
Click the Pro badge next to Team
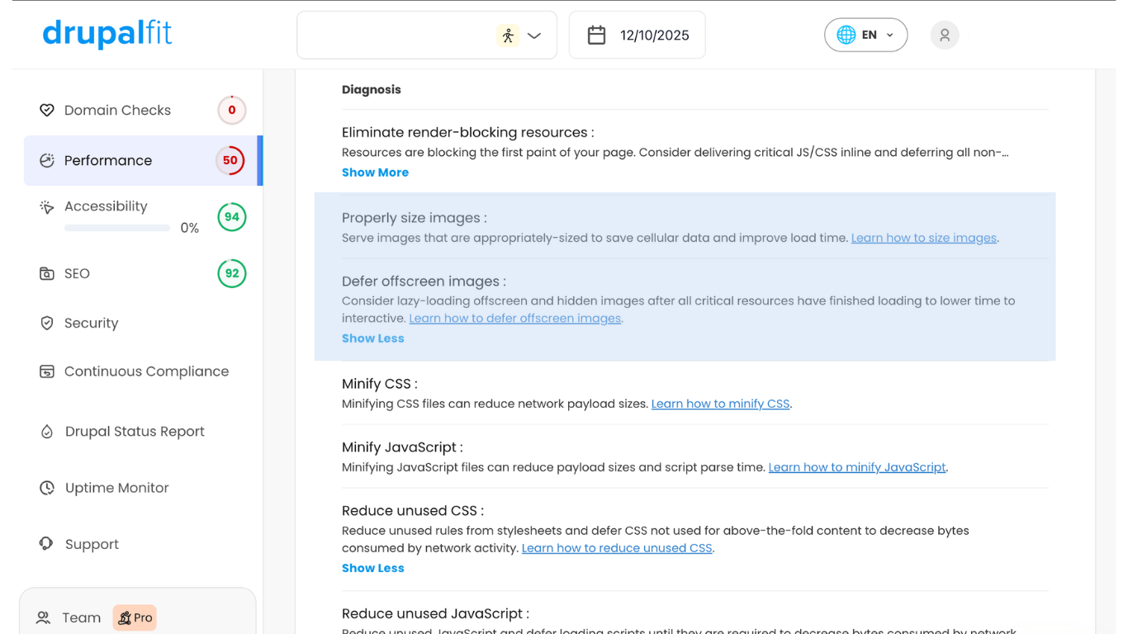click(135, 617)
